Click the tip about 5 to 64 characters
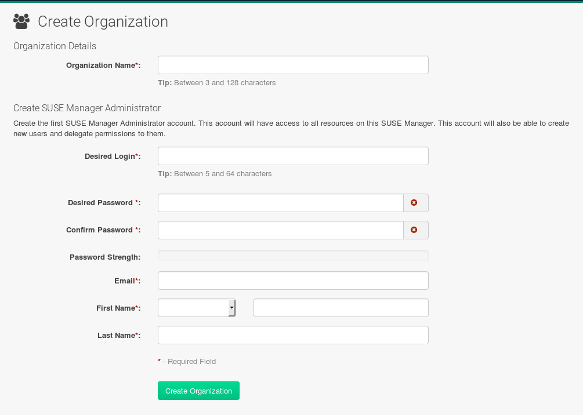The height and width of the screenshot is (415, 583). [x=214, y=173]
